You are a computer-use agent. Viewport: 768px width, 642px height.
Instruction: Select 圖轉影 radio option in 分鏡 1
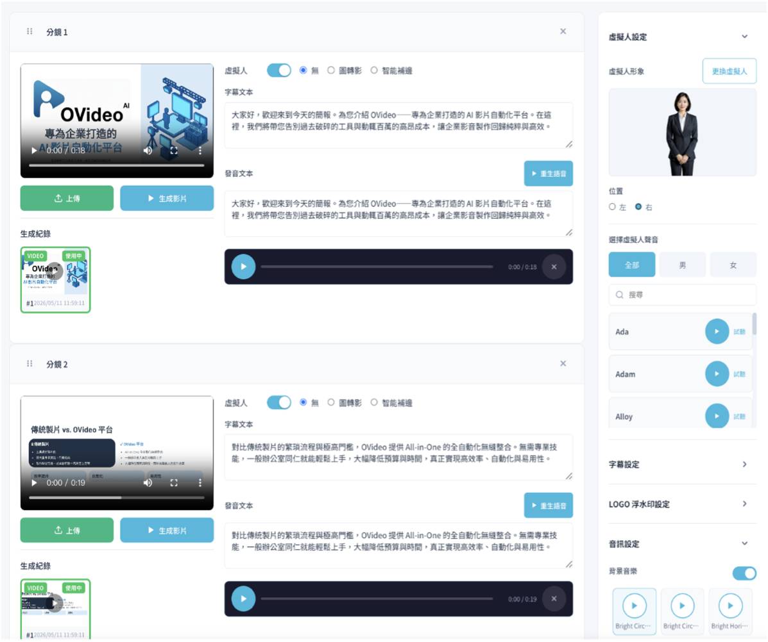[331, 70]
